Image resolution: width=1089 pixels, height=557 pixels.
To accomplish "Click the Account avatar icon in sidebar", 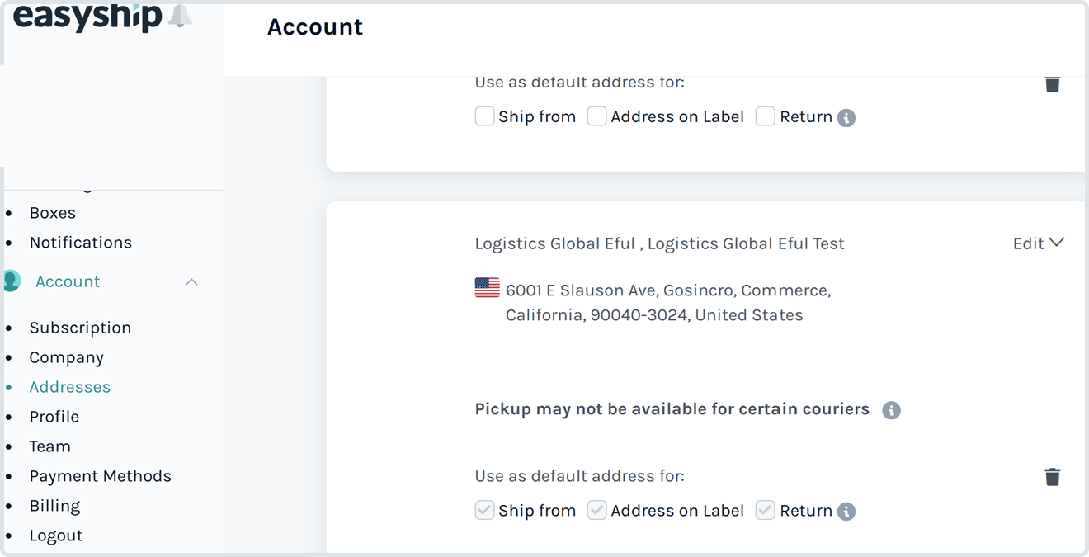I will tap(12, 281).
